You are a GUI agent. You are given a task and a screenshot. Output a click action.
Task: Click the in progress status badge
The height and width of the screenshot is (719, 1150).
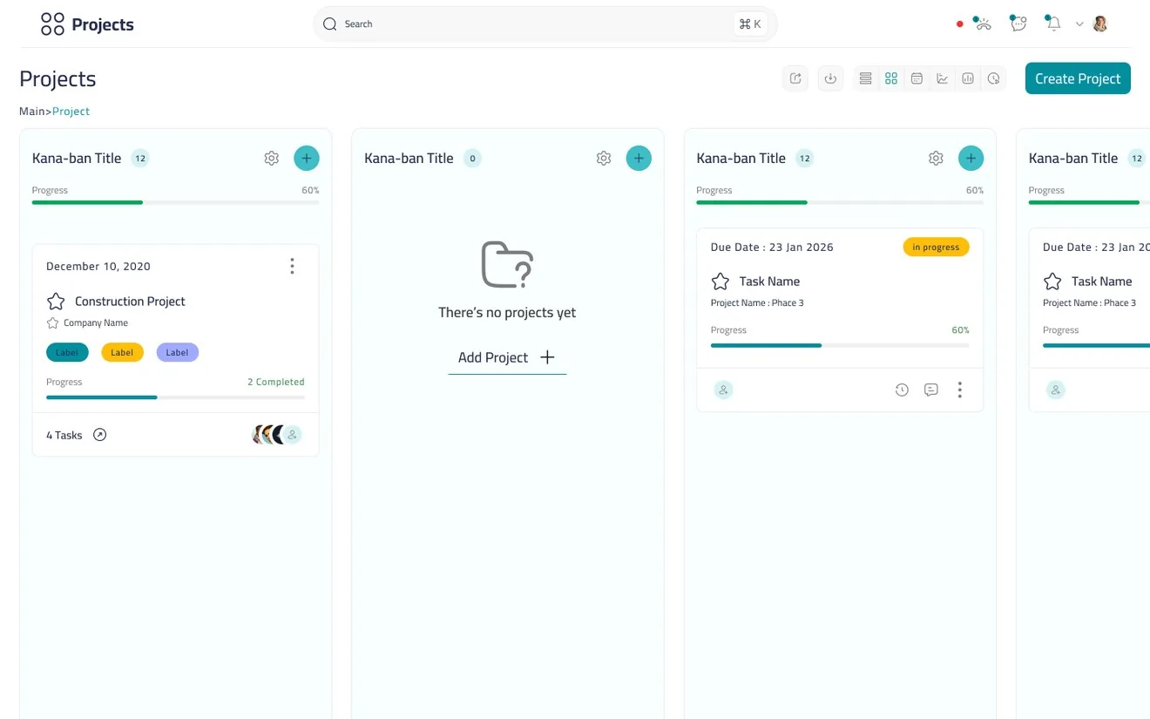pyautogui.click(x=936, y=248)
